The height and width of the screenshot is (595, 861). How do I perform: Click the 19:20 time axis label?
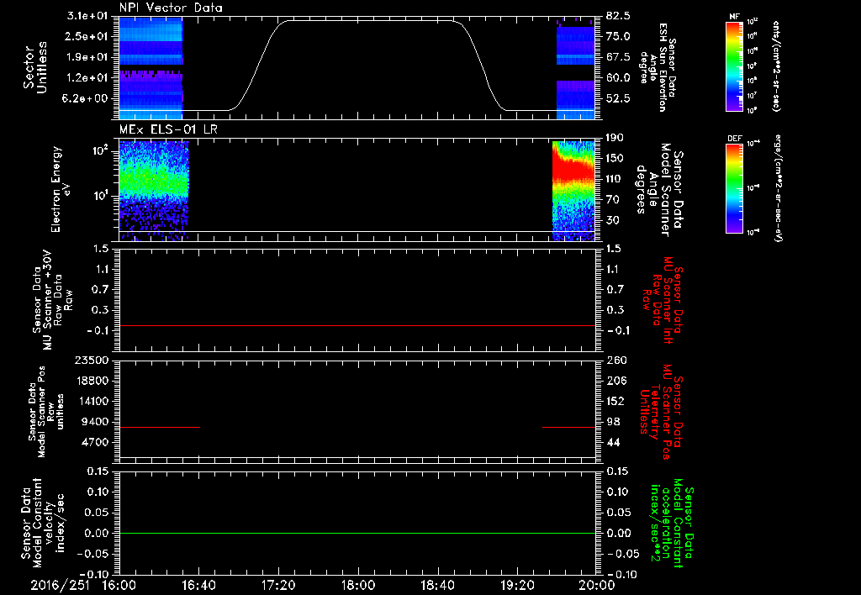(x=517, y=585)
